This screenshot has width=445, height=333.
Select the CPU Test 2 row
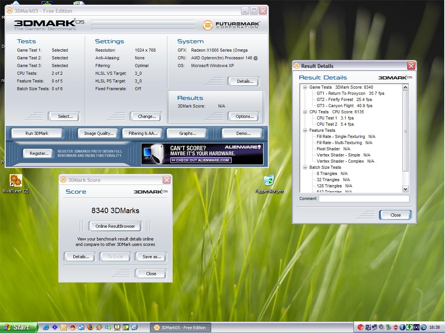(335, 124)
